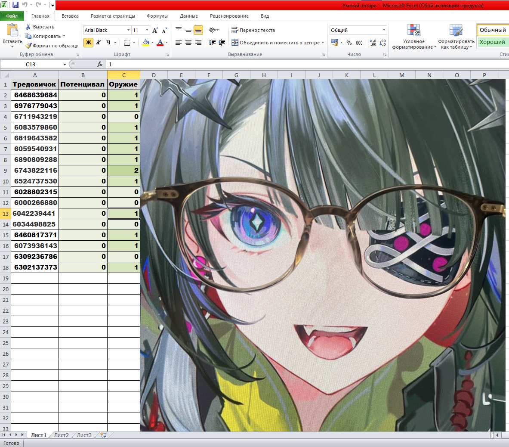Click the borders icon in the Шрифт group
Viewport: 509px width, 447px height.
click(x=127, y=43)
